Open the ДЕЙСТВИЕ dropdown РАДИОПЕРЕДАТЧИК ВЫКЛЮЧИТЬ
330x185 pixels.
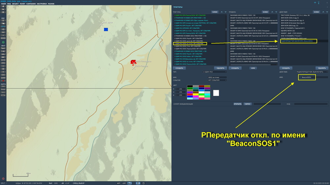click(x=312, y=72)
